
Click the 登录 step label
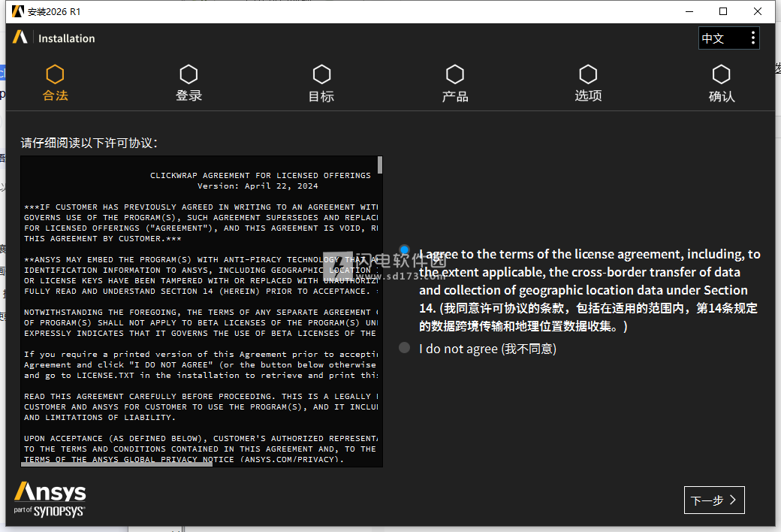tap(188, 96)
